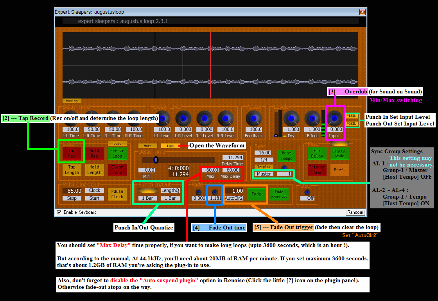The image size is (438, 301).
Task: Click the R-L Level knob
Action: (205, 118)
